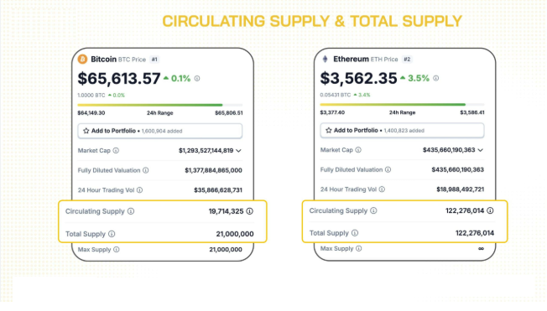
Task: Click the Ethereum diamond logo icon
Action: 326,59
